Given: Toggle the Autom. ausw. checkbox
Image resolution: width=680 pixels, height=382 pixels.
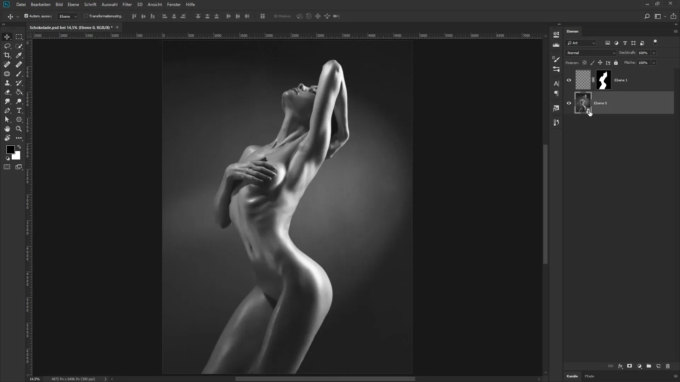Looking at the screenshot, I should [x=26, y=16].
